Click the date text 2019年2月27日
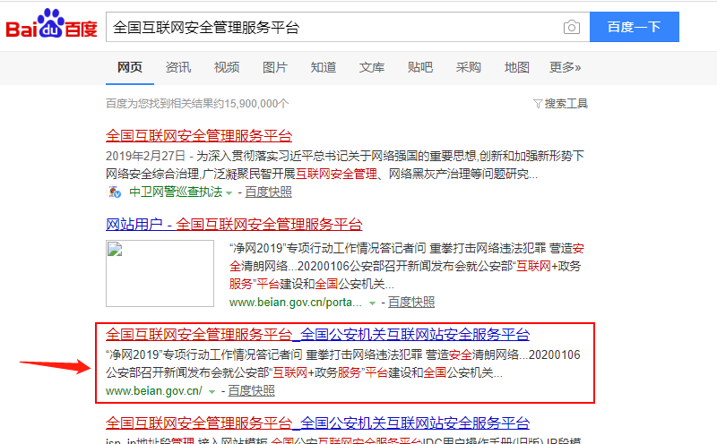The width and height of the screenshot is (717, 444). [x=145, y=157]
